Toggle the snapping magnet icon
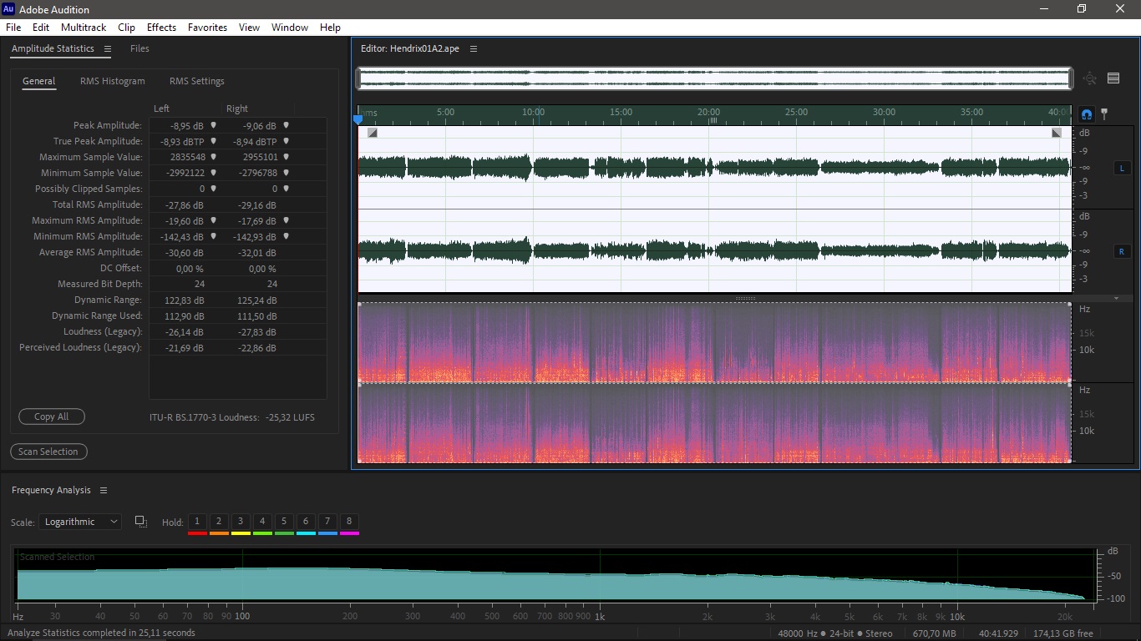 pyautogui.click(x=1087, y=114)
